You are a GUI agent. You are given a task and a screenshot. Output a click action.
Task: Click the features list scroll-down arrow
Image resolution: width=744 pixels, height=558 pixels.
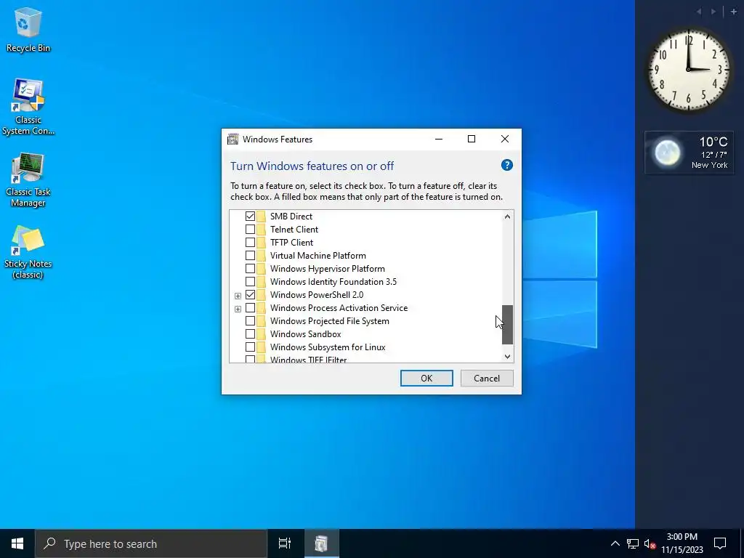[507, 356]
